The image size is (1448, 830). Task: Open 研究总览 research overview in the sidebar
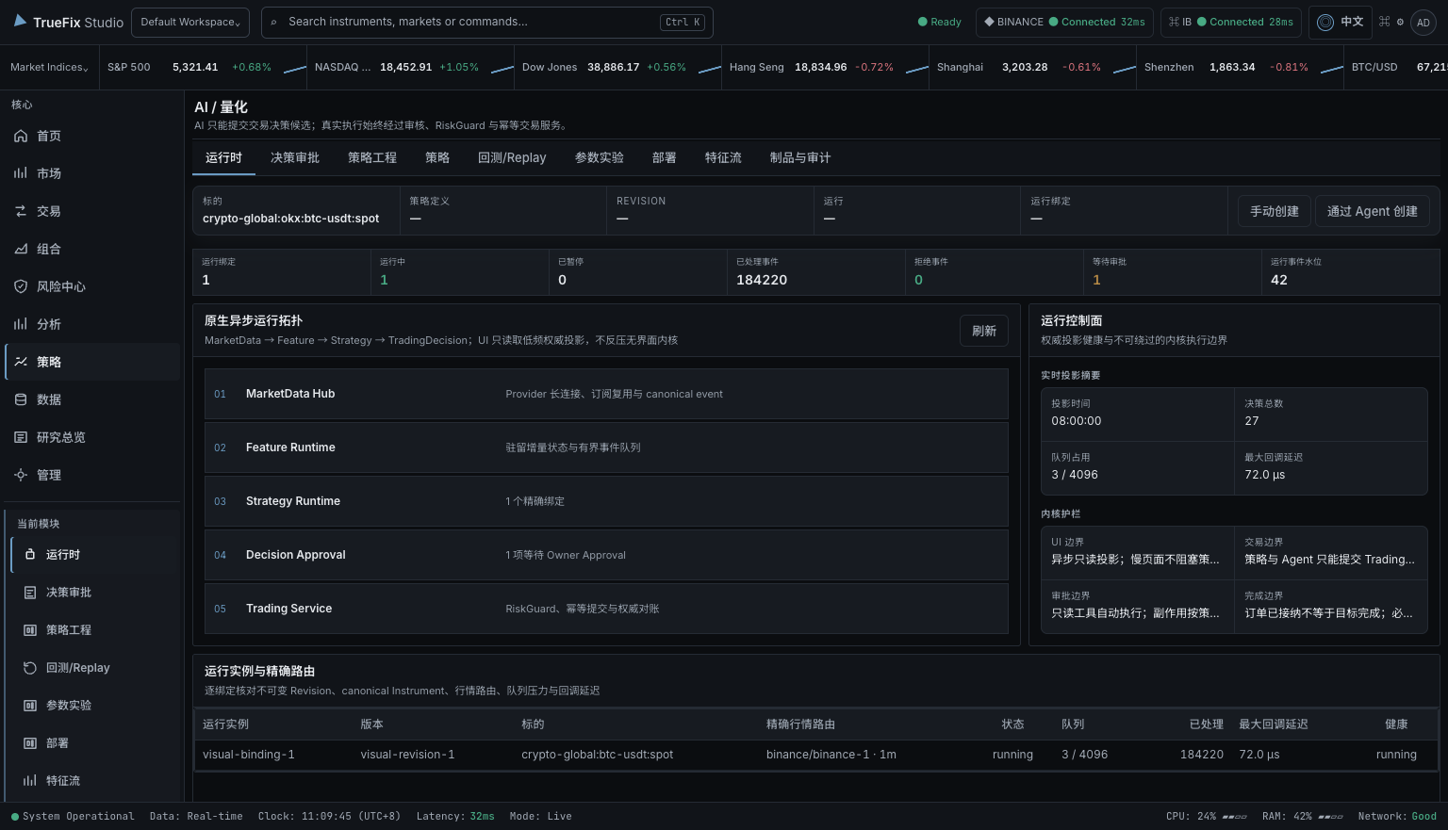point(92,437)
